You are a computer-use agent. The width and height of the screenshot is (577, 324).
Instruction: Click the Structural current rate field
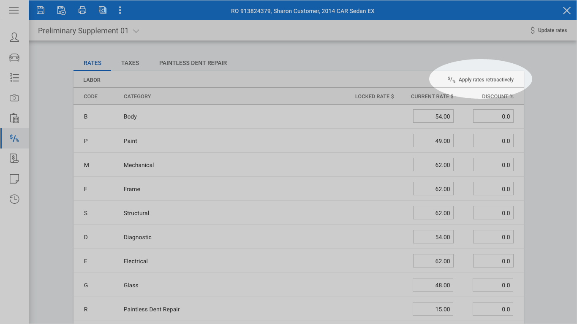click(433, 213)
